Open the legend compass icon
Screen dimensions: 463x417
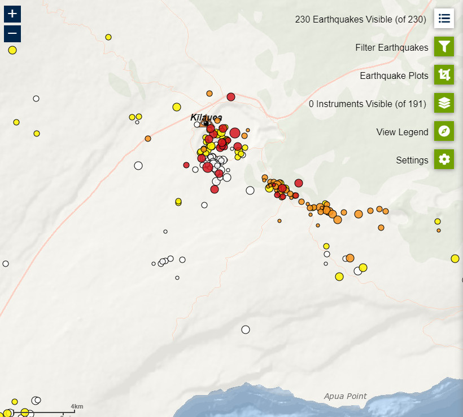444,131
